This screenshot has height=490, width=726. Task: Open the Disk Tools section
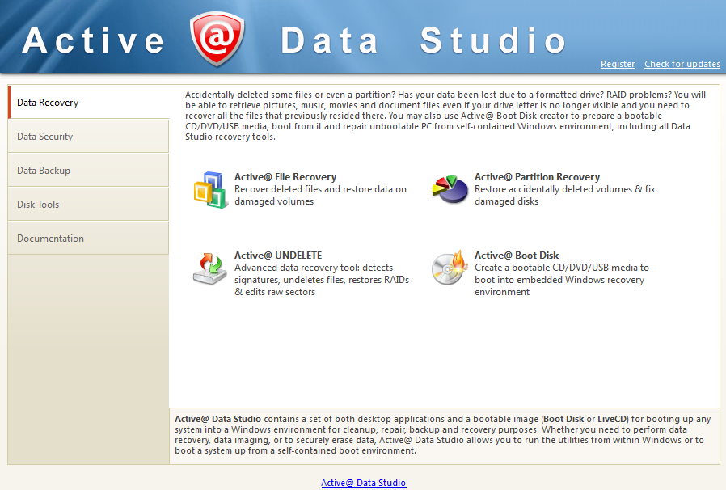(88, 204)
